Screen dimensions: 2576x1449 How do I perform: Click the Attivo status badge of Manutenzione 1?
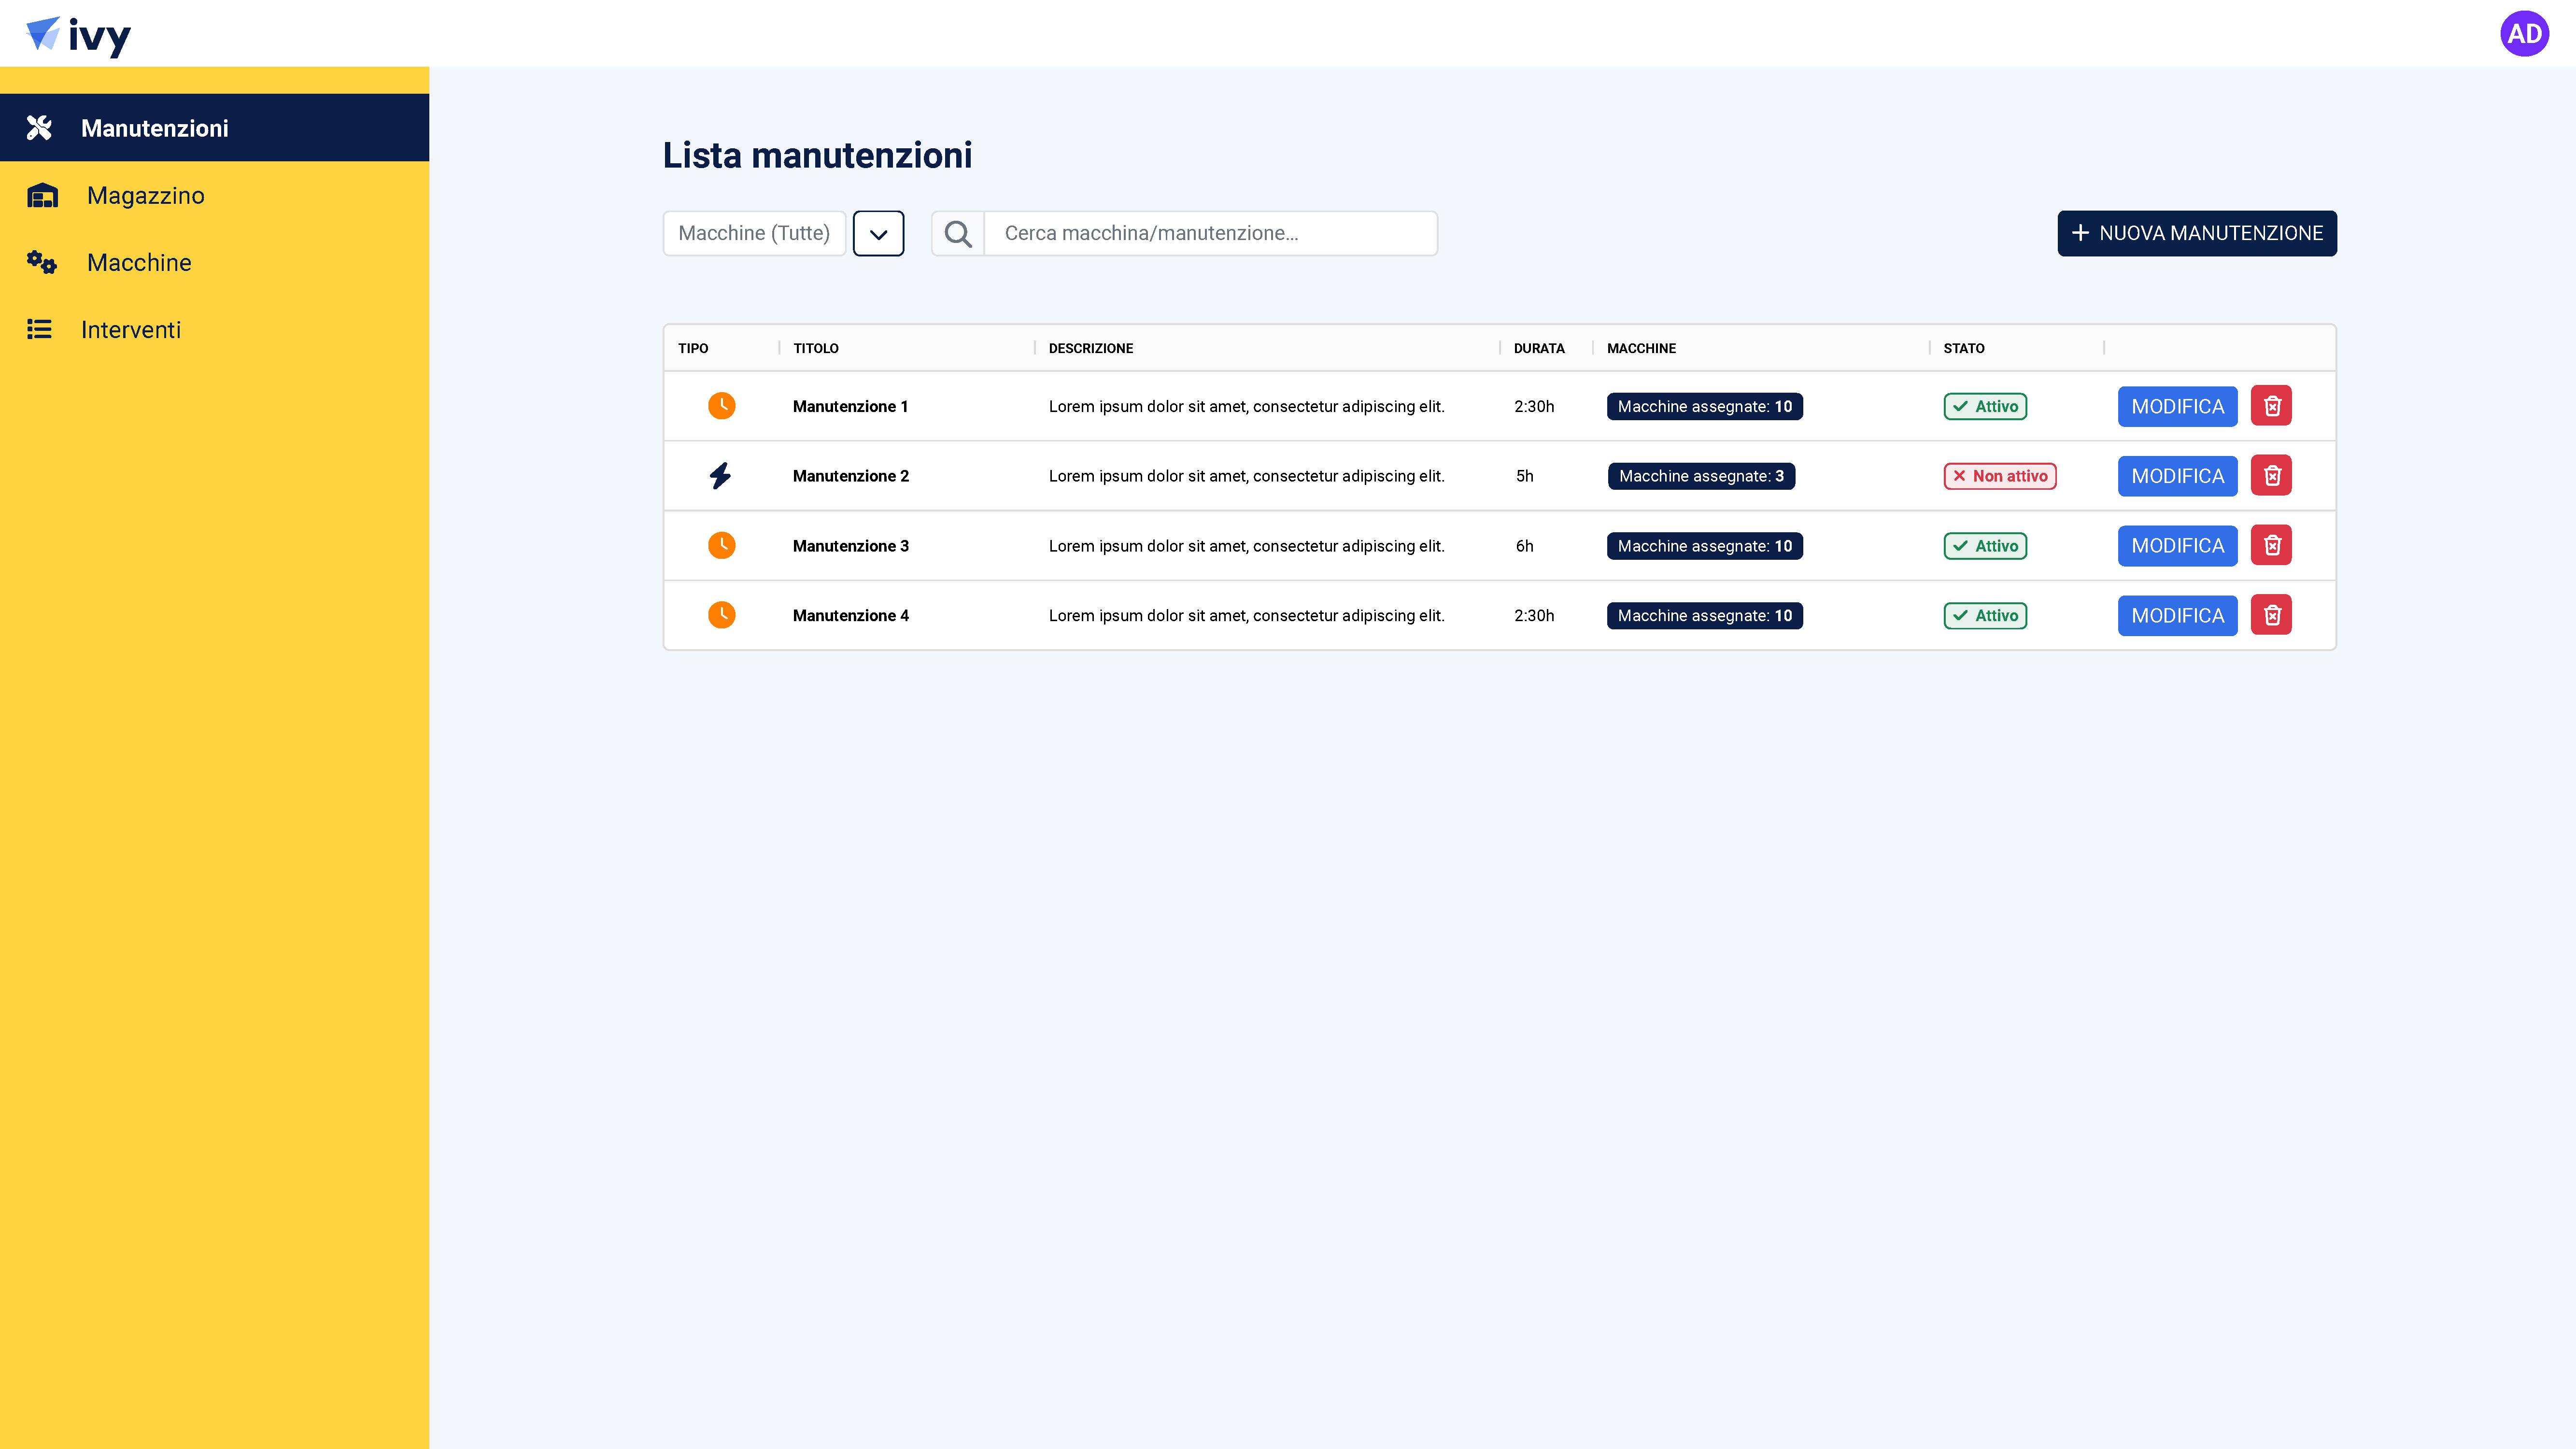(1985, 406)
